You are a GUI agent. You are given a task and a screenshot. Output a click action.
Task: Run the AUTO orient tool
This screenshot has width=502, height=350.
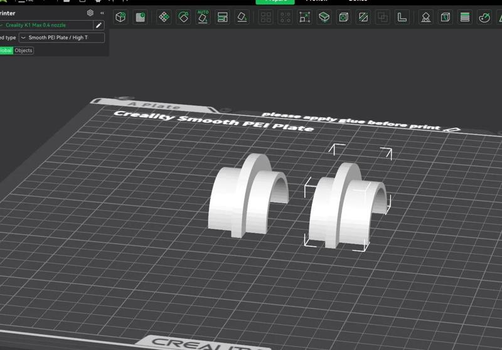(203, 17)
